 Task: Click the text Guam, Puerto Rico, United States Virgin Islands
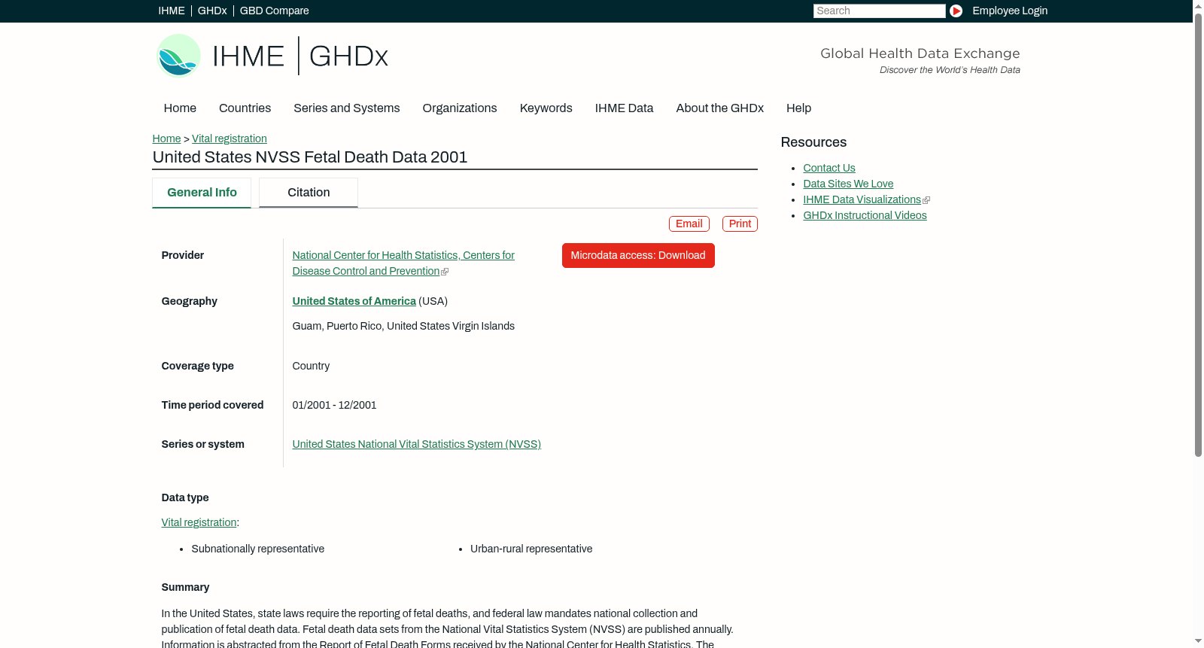pyautogui.click(x=403, y=326)
